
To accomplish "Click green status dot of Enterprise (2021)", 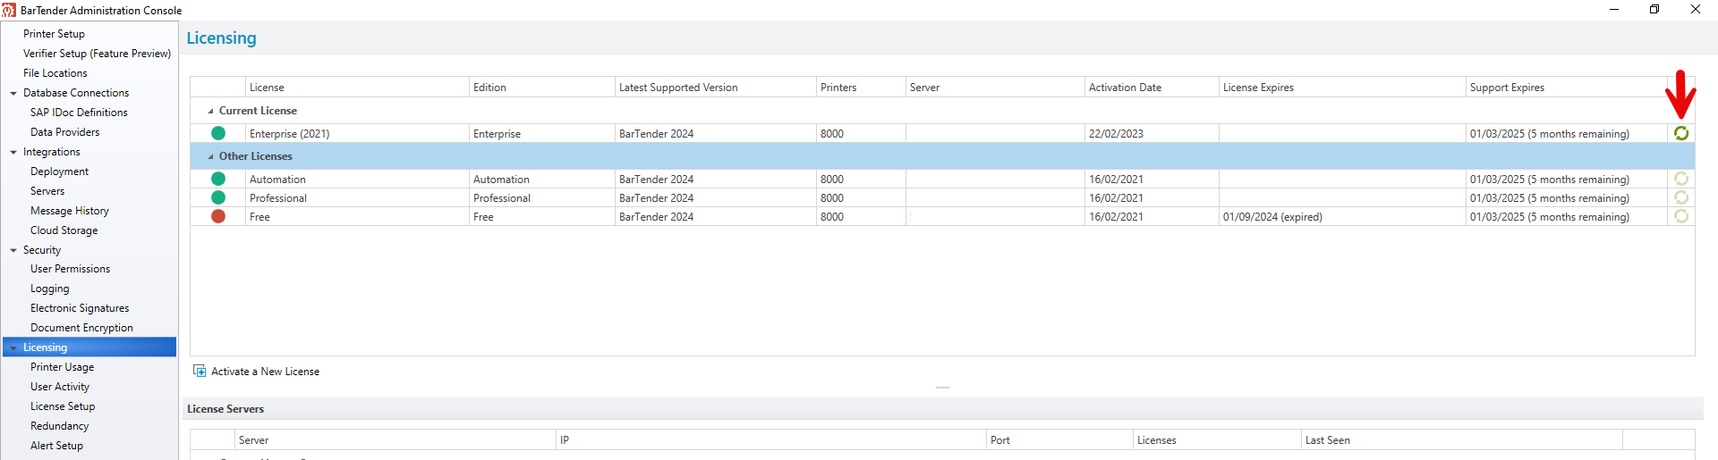I will pyautogui.click(x=218, y=133).
